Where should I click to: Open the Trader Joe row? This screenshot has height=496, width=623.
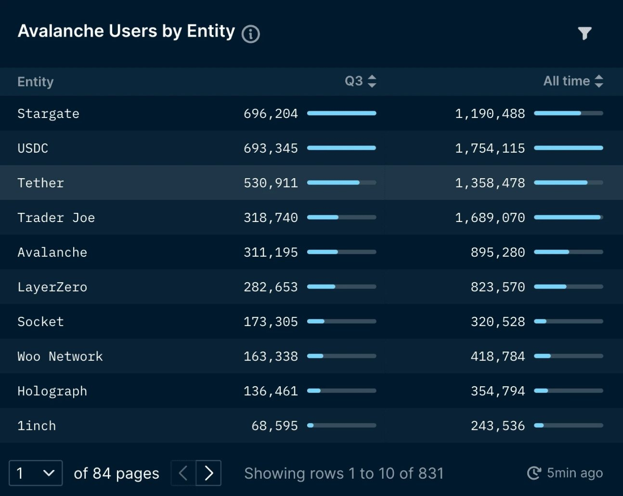point(311,217)
